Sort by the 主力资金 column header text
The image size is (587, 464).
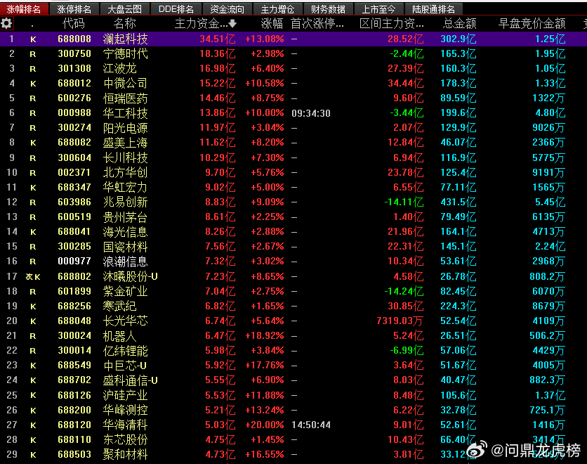(201, 24)
